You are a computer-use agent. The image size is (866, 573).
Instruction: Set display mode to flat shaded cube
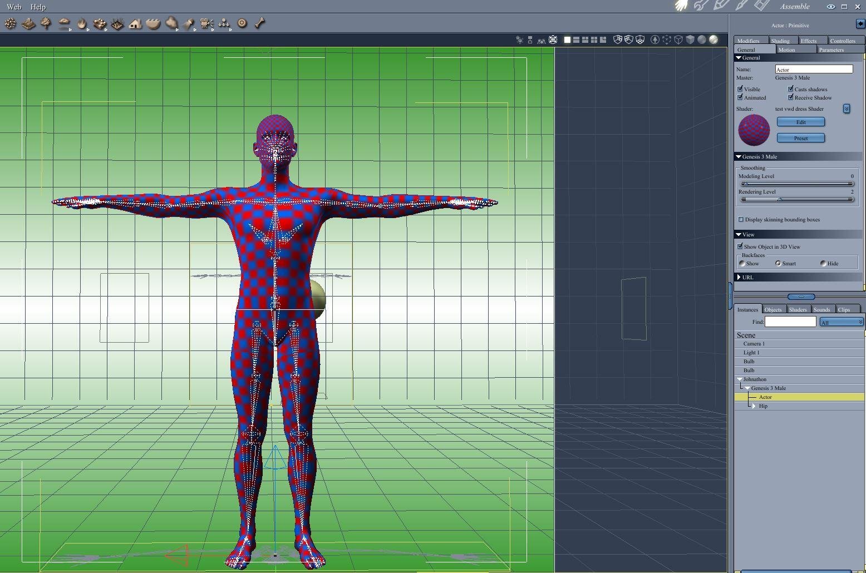tap(690, 39)
